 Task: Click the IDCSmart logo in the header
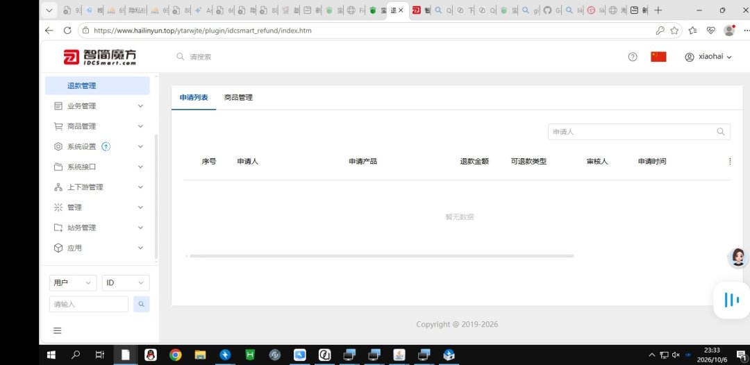tap(99, 57)
